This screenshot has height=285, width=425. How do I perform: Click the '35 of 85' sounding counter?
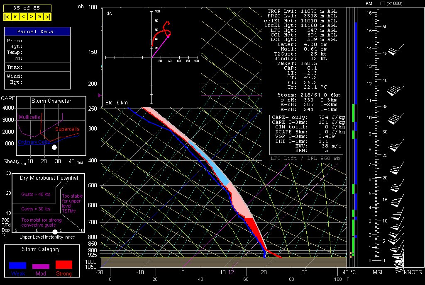coord(27,8)
